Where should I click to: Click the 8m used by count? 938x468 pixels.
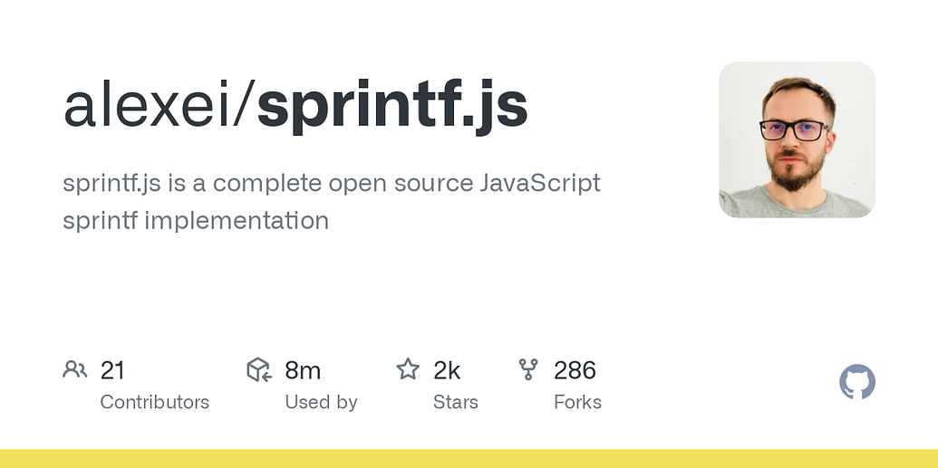(303, 370)
